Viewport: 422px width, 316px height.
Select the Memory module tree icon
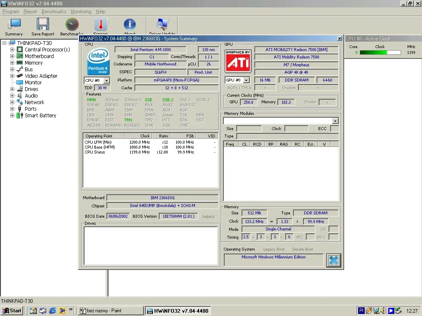pyautogui.click(x=20, y=63)
